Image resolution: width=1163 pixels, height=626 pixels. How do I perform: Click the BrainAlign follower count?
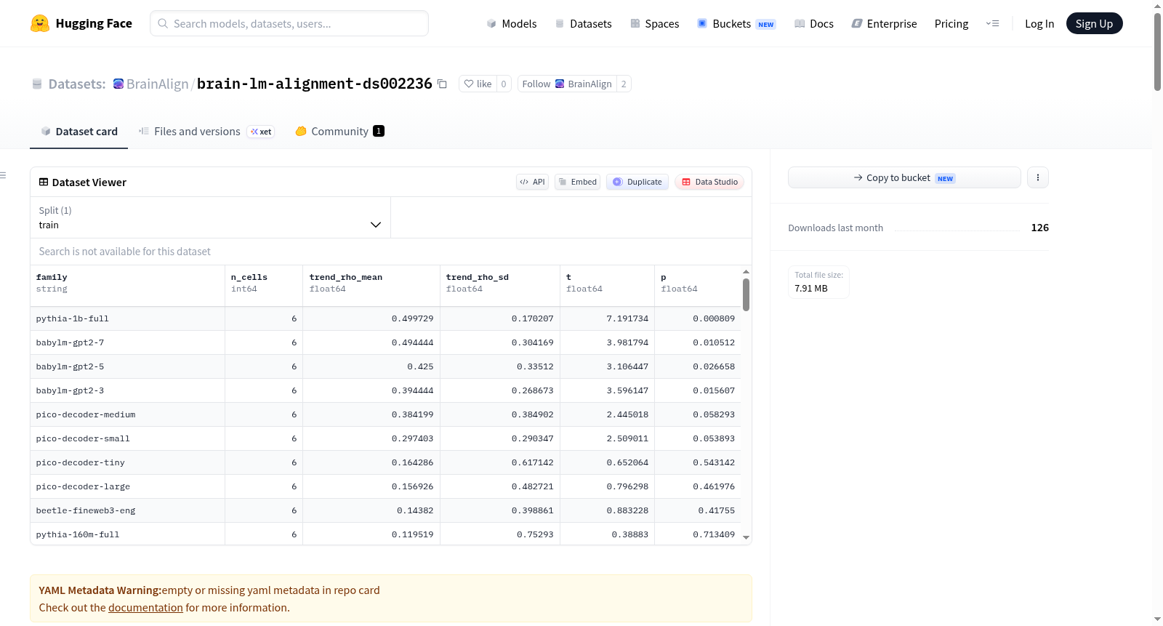[624, 84]
